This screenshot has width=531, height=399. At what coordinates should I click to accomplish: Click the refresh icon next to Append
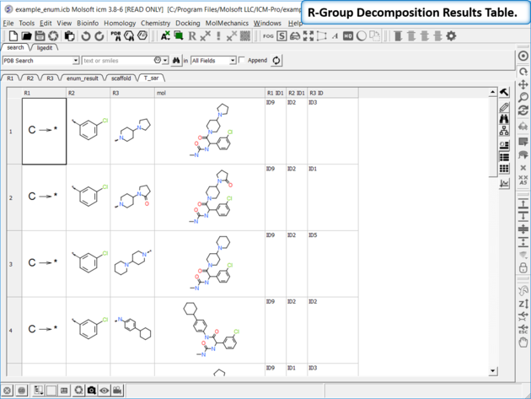(x=276, y=61)
